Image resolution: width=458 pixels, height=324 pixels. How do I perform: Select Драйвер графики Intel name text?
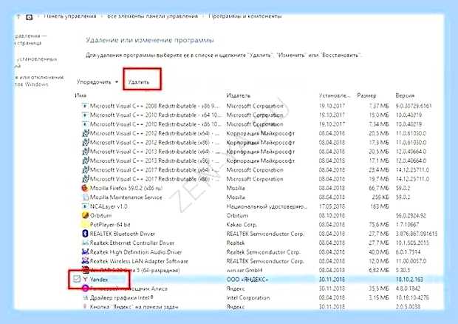point(121,297)
